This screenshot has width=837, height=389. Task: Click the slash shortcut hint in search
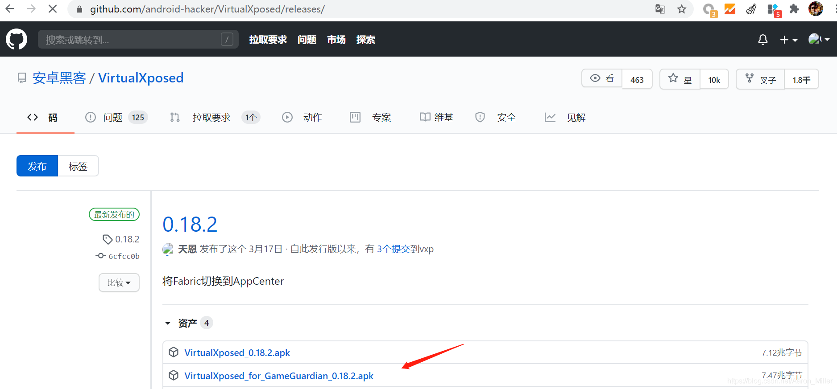227,40
